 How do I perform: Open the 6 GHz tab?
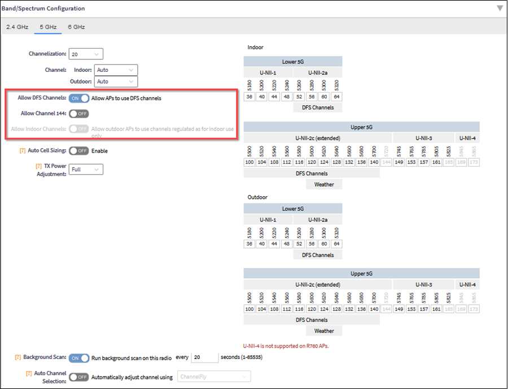(x=76, y=27)
